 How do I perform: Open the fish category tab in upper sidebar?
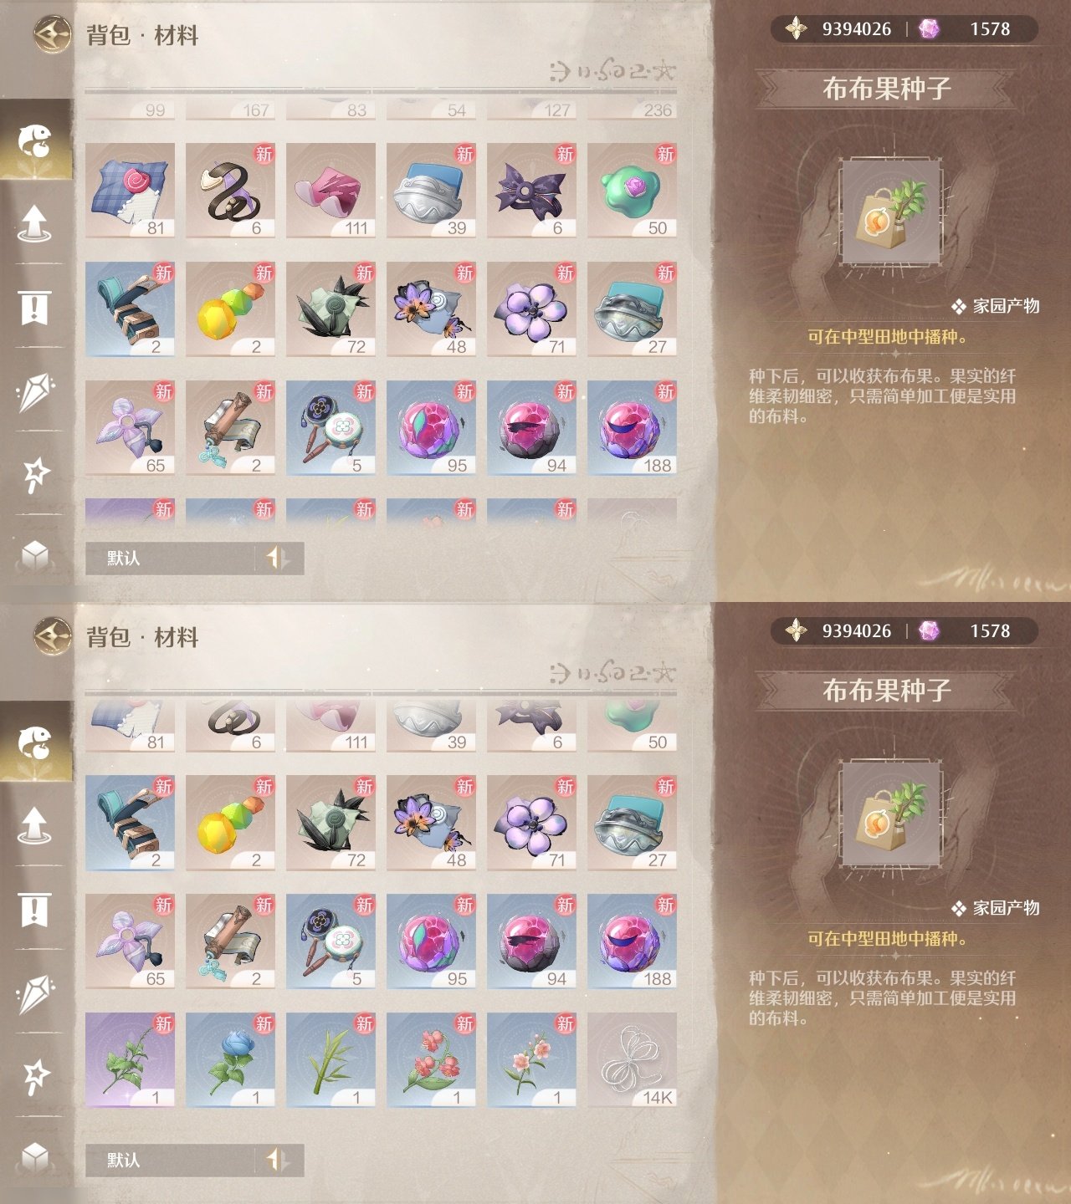(35, 140)
